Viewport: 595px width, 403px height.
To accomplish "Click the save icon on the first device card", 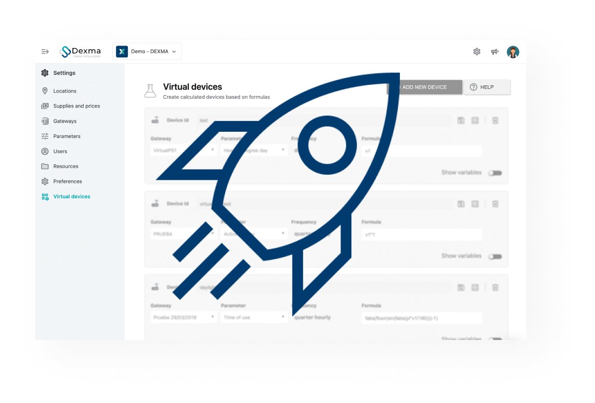I will coord(461,120).
